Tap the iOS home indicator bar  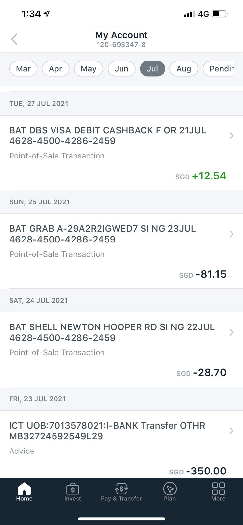[x=121, y=519]
